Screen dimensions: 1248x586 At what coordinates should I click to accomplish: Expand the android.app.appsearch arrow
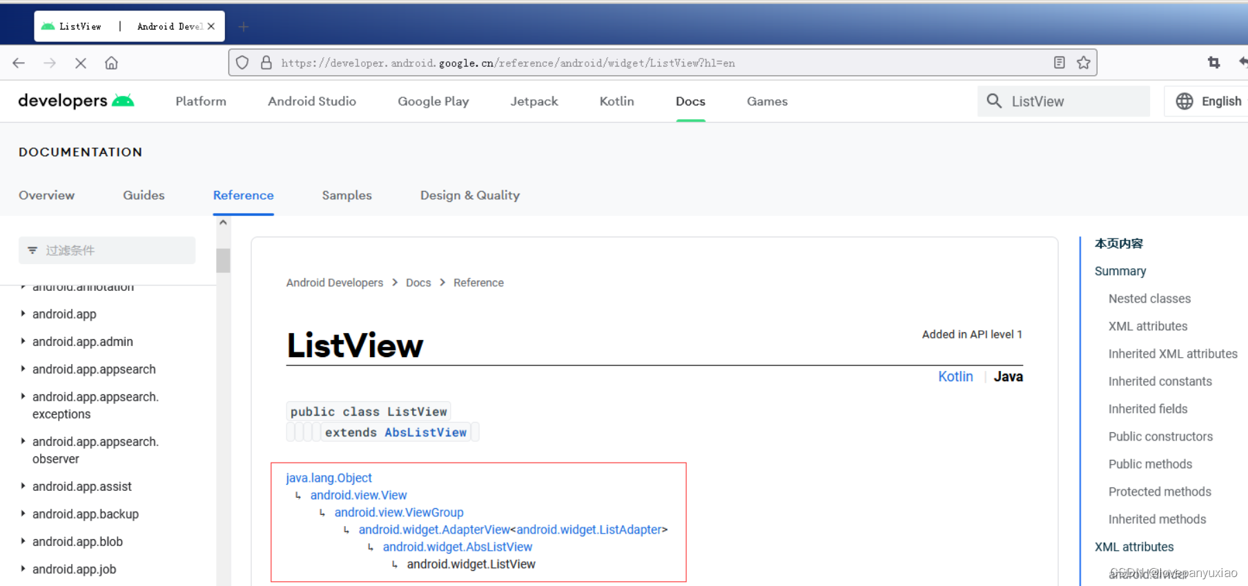[23, 369]
